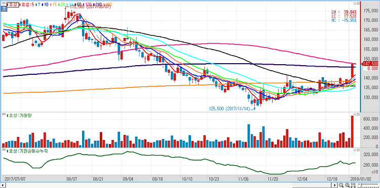Click the 160,000 price axis label

(371, 39)
